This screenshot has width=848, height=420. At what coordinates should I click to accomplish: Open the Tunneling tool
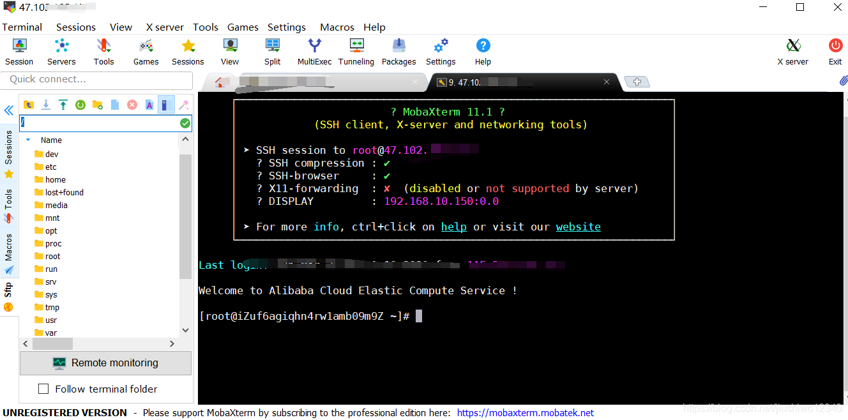(356, 52)
